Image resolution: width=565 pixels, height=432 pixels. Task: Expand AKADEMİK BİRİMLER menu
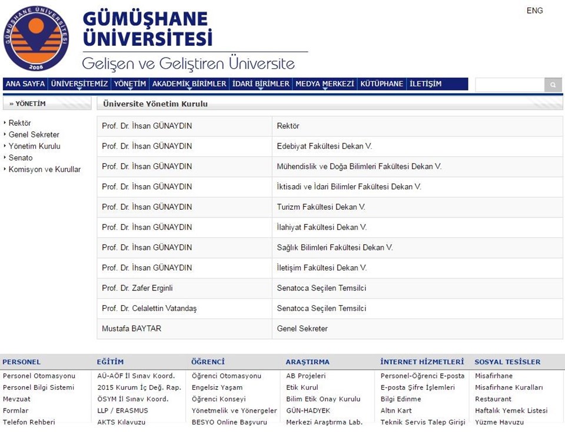pyautogui.click(x=189, y=84)
